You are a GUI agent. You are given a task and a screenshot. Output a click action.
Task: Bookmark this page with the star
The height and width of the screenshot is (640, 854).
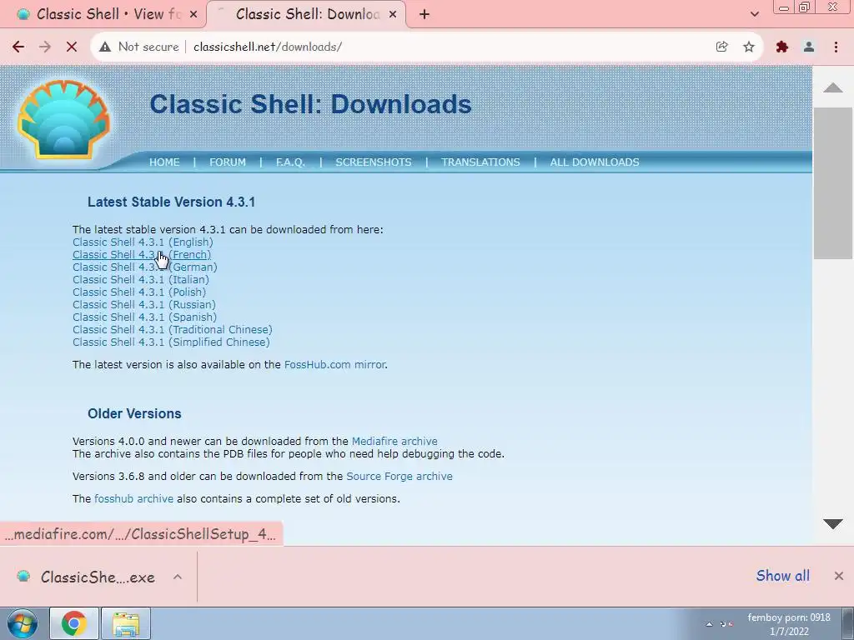pyautogui.click(x=749, y=47)
